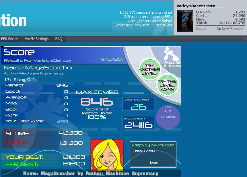Open the FFR Forum menu item
Viewport: 247px width, 177px height.
tap(9, 39)
